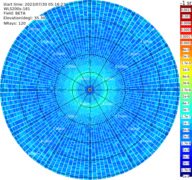Click the 1.7e-6 colorbar label
The width and height of the screenshot is (192, 180).
186,90
